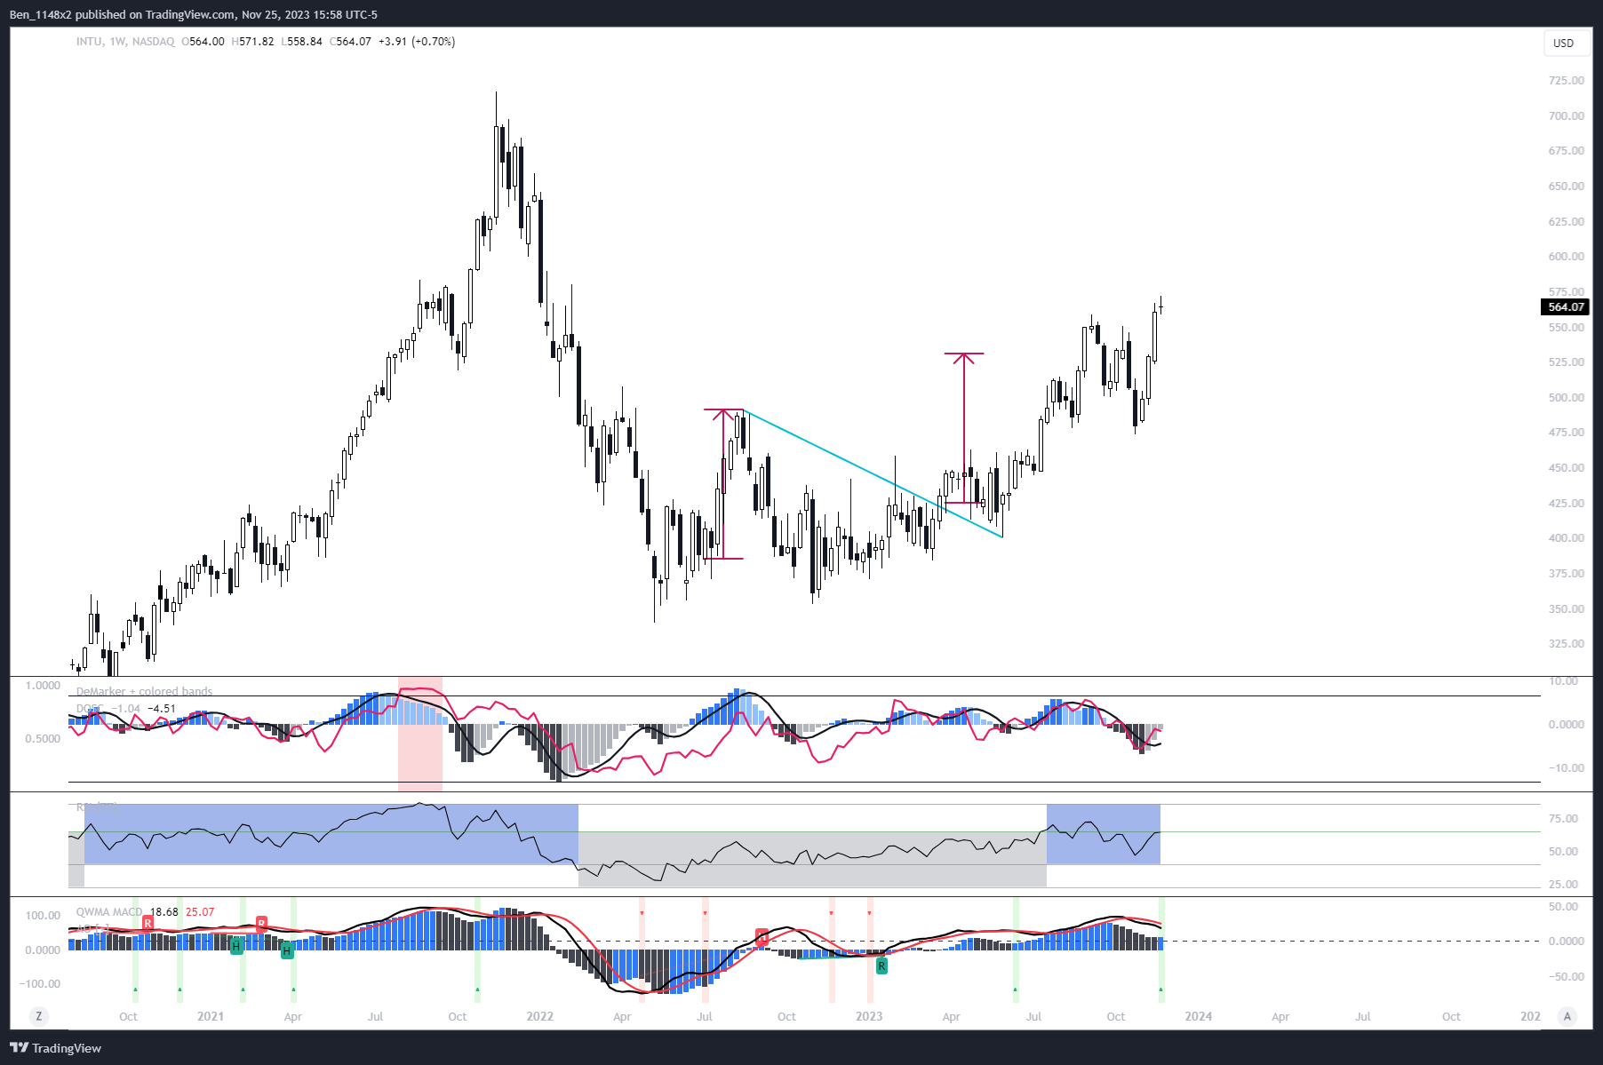Click the H571.82 high value
The height and width of the screenshot is (1065, 1603).
(x=252, y=42)
